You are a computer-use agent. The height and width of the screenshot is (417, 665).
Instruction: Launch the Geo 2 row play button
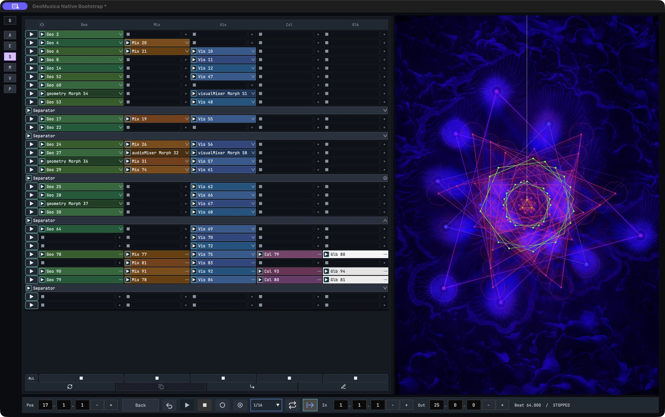coord(32,34)
